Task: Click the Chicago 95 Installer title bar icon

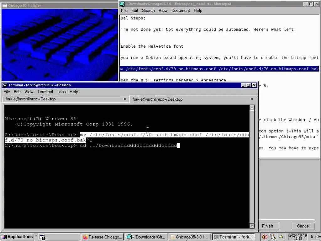Action: (x=5, y=5)
